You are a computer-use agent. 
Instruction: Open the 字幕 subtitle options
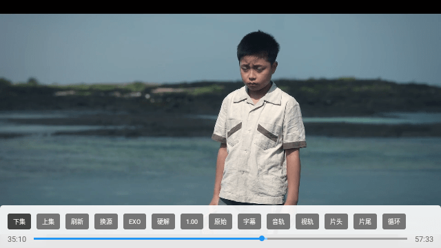click(249, 222)
